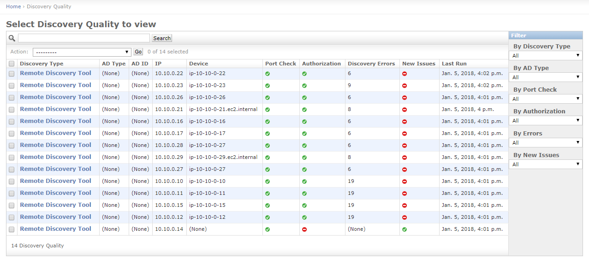Click Port Check icon for 10.10.0.17
The height and width of the screenshot is (258, 589).
[268, 134]
